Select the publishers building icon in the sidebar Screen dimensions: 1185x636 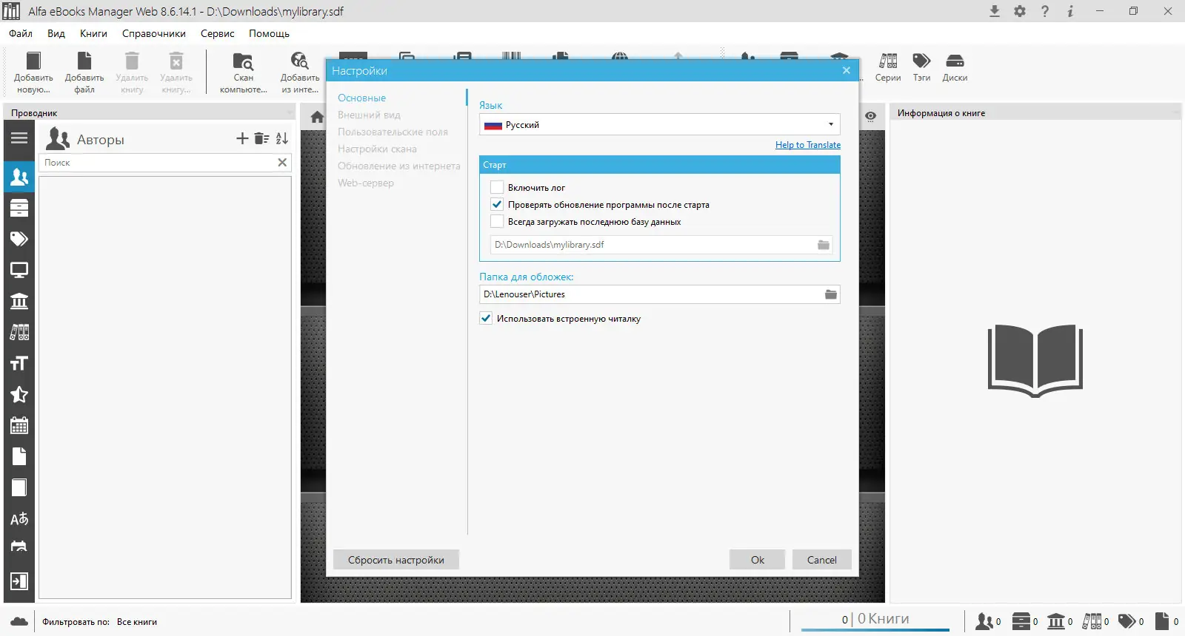(x=19, y=301)
